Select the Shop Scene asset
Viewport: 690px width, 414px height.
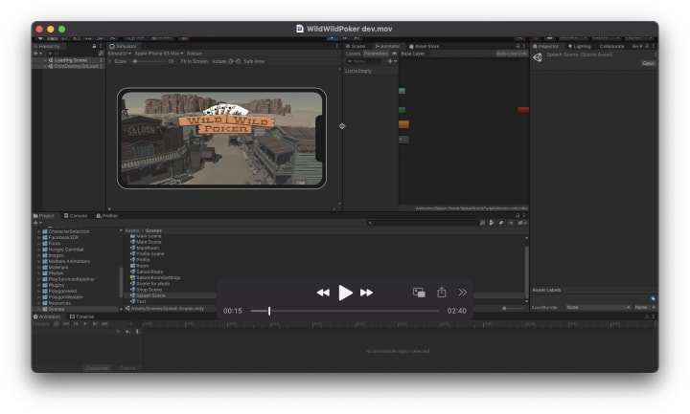coord(149,290)
